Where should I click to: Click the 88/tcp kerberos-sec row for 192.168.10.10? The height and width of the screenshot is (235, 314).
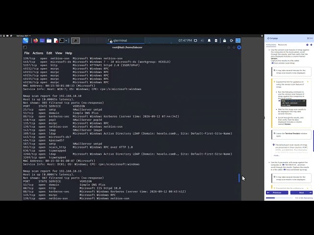pyautogui.click(x=101, y=117)
